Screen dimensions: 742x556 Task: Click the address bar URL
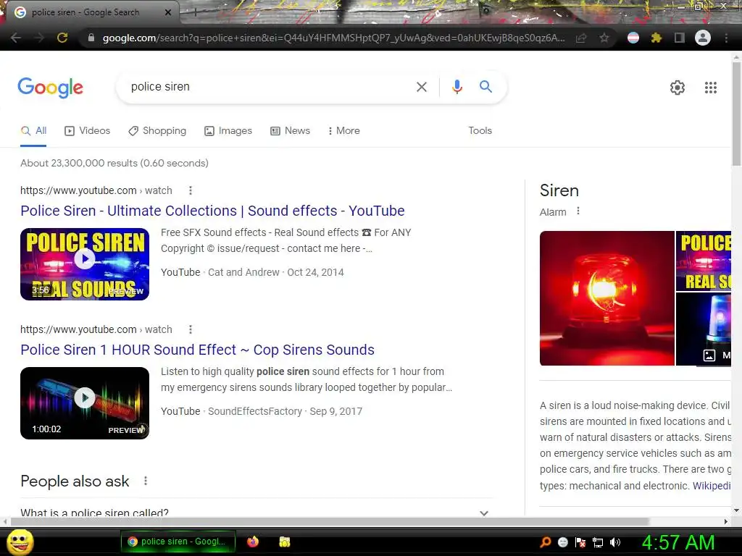[x=333, y=38]
